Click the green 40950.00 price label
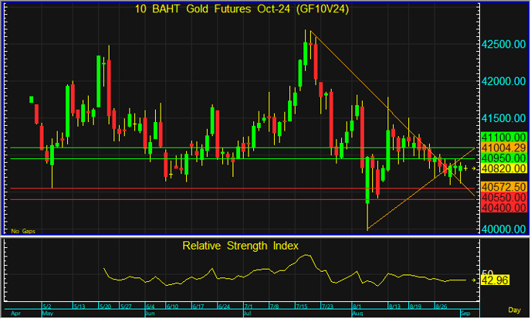This screenshot has width=531, height=319. pyautogui.click(x=502, y=157)
